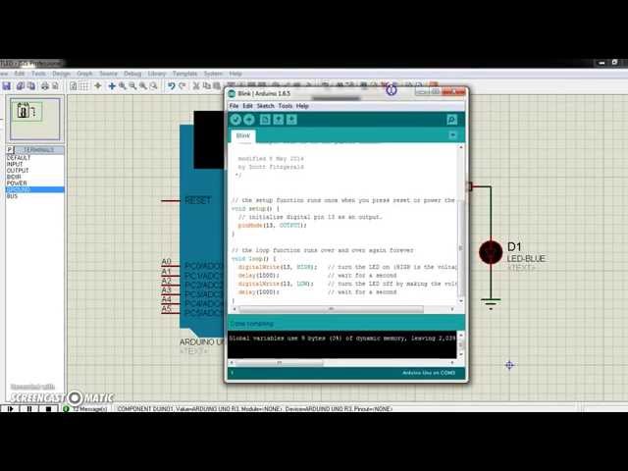This screenshot has height=471, width=628.
Task: Click the Arduino console horizontal scrollbar
Action: coord(279,362)
